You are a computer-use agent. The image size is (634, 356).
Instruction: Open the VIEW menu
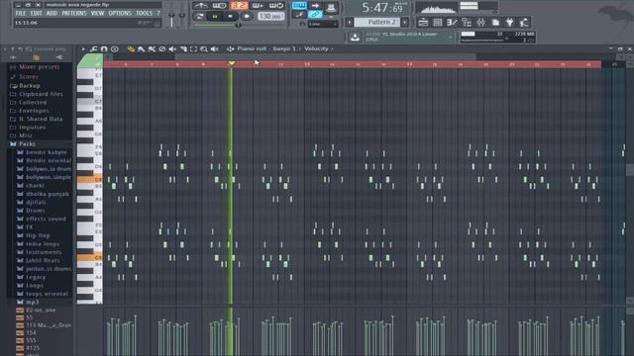[97, 13]
